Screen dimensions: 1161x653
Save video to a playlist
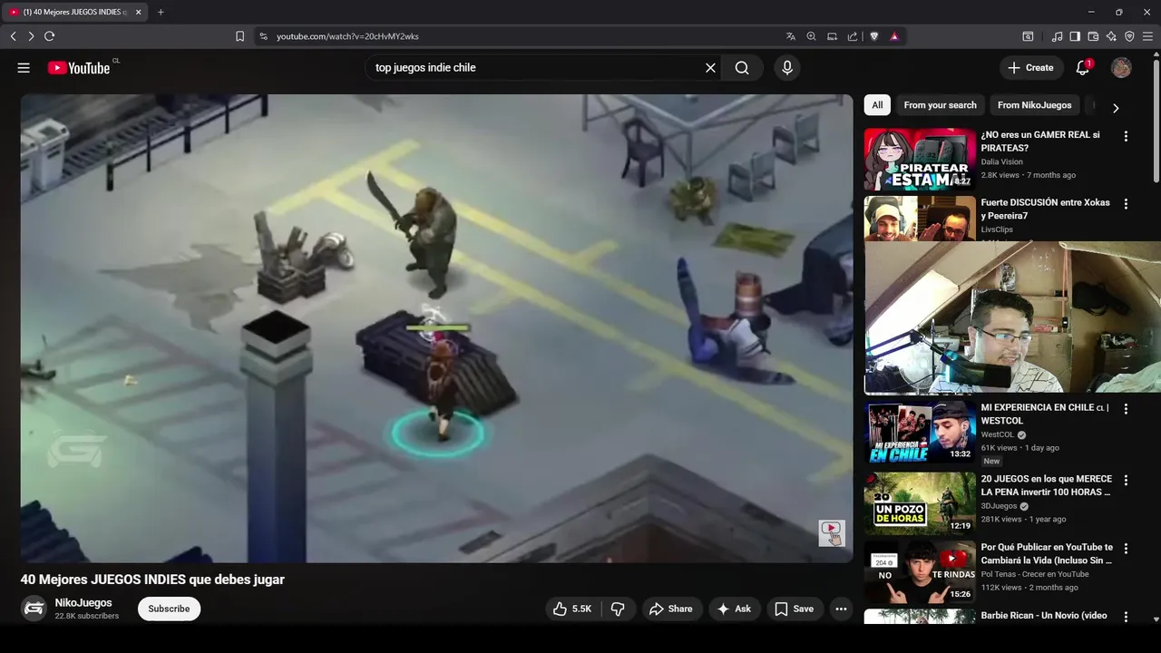795,609
